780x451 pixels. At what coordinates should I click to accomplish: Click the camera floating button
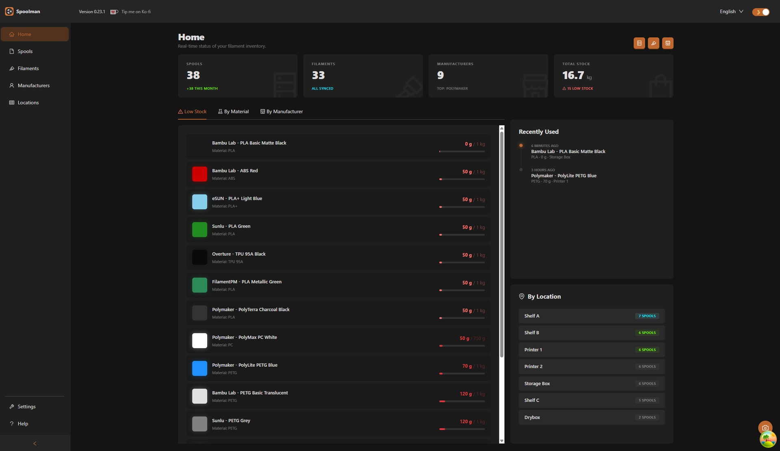765,427
